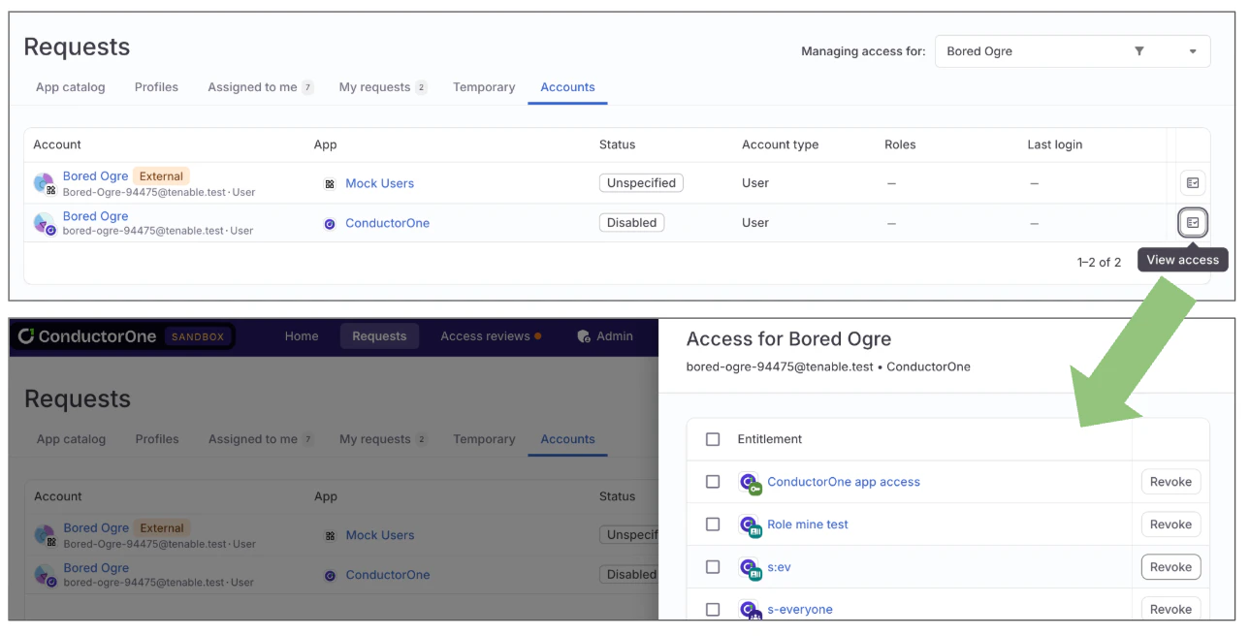Select the Temporary tab
The width and height of the screenshot is (1250, 636).
[483, 86]
